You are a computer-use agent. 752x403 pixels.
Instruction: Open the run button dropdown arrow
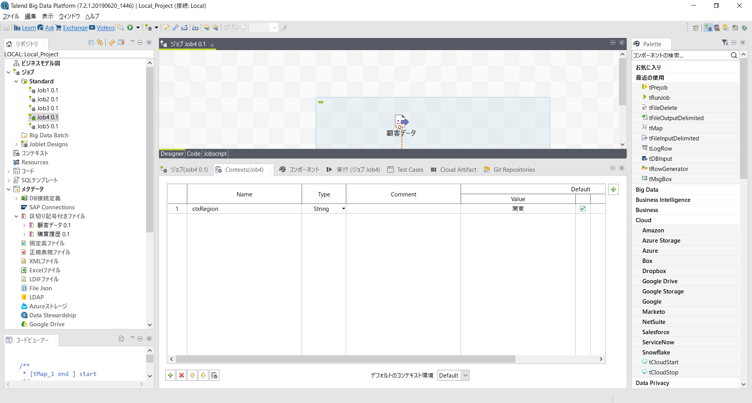pos(138,27)
